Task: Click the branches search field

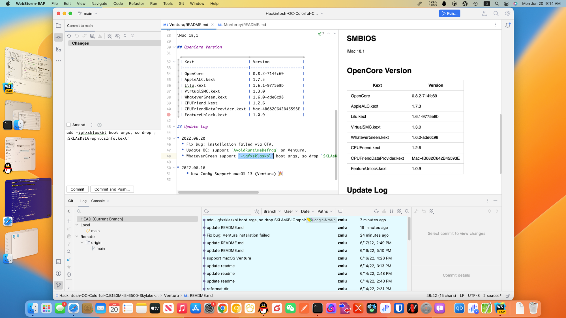Action: point(137,211)
